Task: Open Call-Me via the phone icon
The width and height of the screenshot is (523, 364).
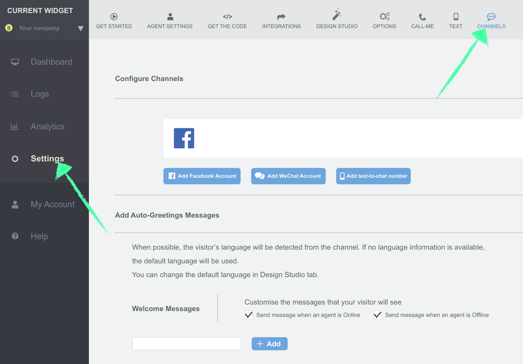Action: (x=422, y=17)
